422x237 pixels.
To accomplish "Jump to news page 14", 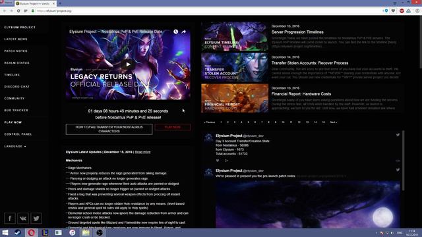I will pyautogui.click(x=315, y=122).
